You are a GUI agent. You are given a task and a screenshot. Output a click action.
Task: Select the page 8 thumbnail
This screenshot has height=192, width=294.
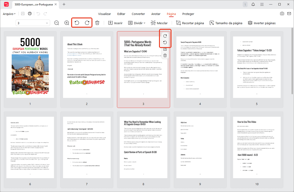click(143, 147)
